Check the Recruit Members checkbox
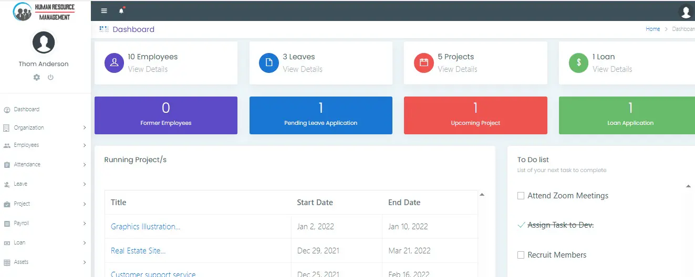695x277 pixels. pos(521,255)
